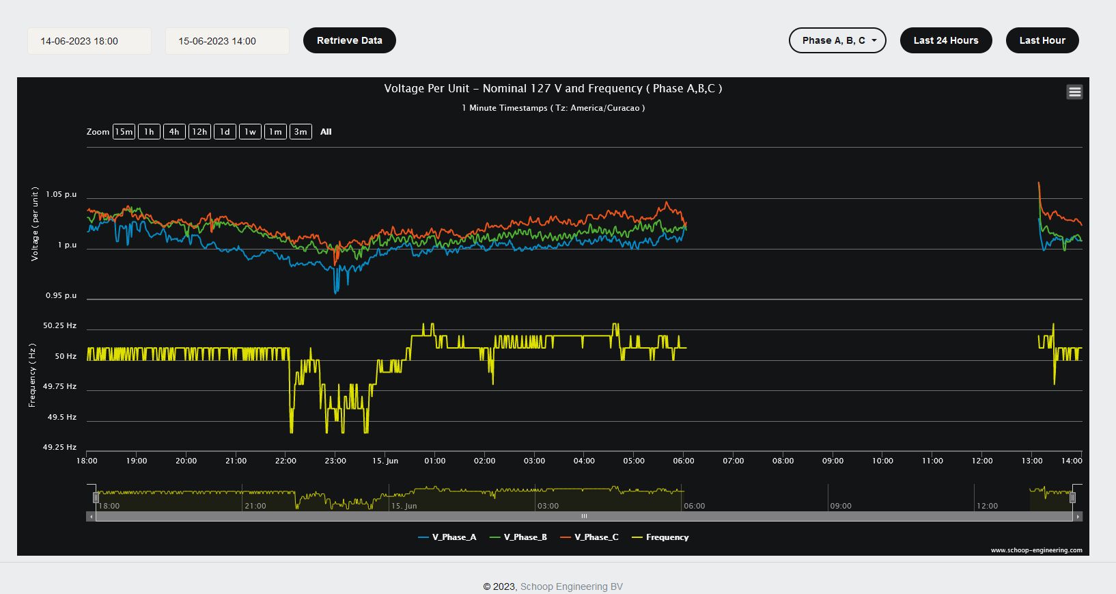Toggle V_Phase_A series in legend
Viewport: 1116px width, 594px height.
pos(447,537)
